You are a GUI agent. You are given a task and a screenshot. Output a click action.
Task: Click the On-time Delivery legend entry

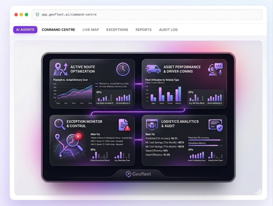[x=111, y=87]
